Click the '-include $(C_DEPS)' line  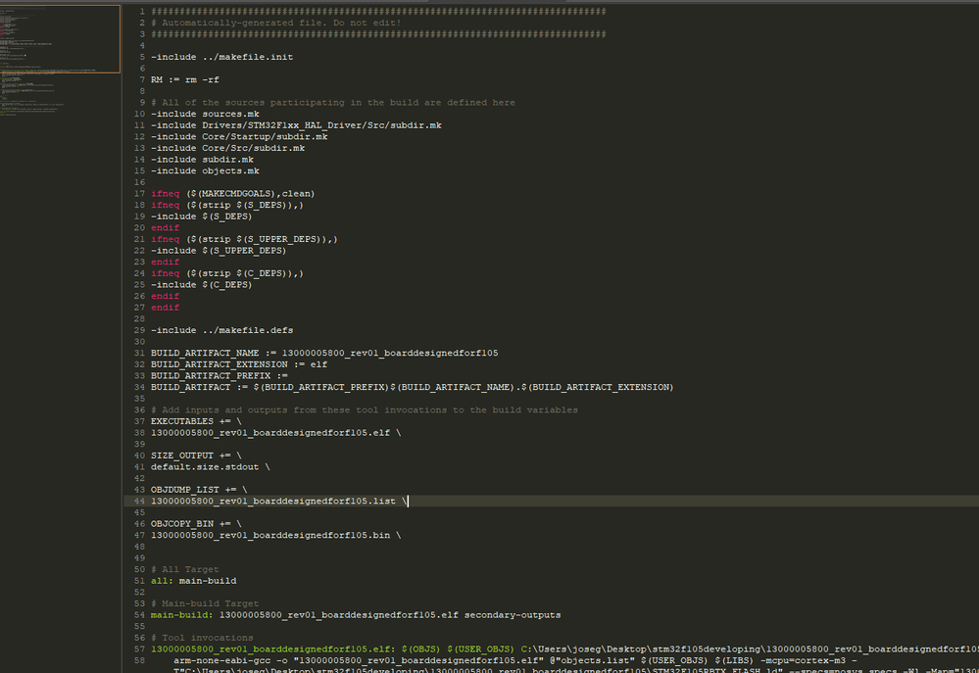click(x=202, y=285)
